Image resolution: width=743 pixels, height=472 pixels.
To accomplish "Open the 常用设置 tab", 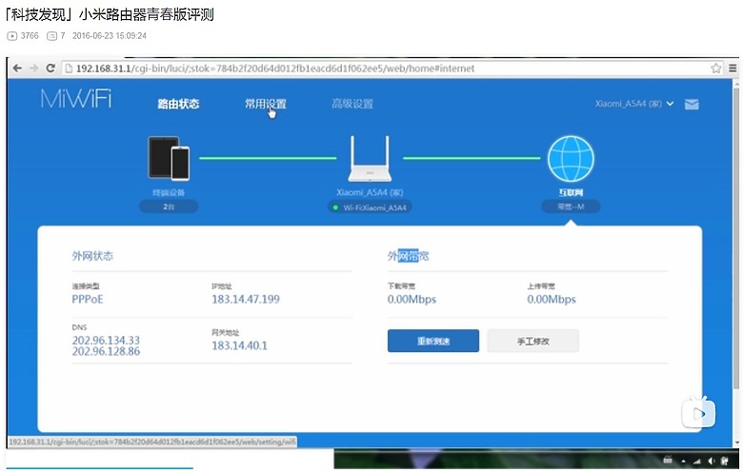I will tap(266, 104).
